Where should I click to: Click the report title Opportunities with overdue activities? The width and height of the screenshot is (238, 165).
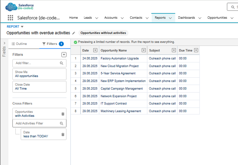38,33
